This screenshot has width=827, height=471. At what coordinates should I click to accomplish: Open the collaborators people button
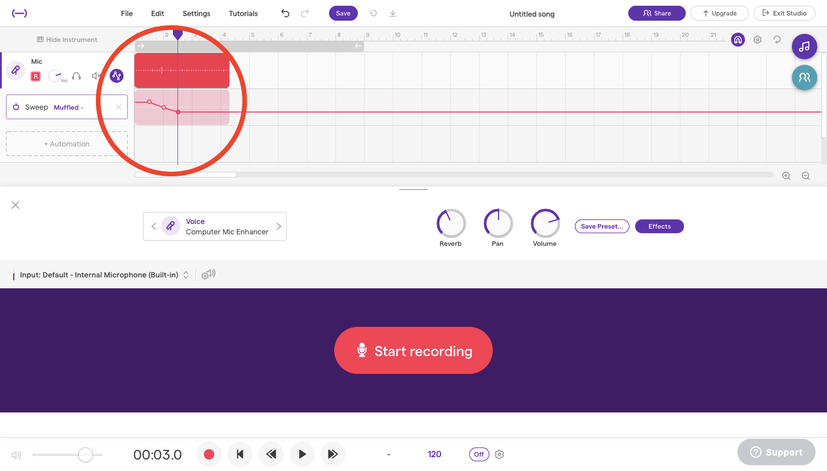click(x=805, y=77)
